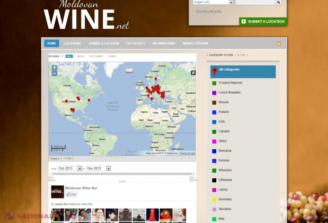Image resolution: width=328 pixels, height=223 pixels.
Task: Filter by Canada category
Action: click(x=224, y=131)
